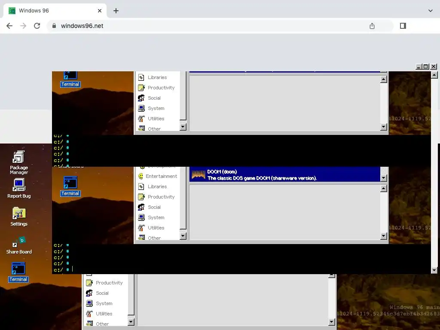Click the DOOM game thumbnail icon
This screenshot has width=440, height=330.
[x=199, y=175]
